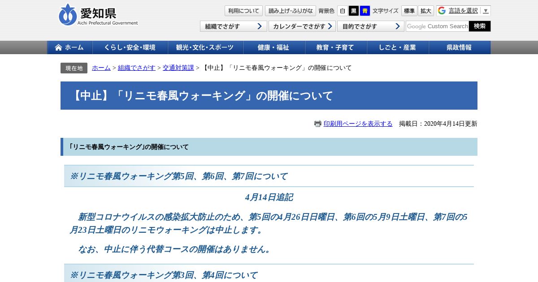Open 教育・子育て menu
The height and width of the screenshot is (282, 538).
[336, 47]
